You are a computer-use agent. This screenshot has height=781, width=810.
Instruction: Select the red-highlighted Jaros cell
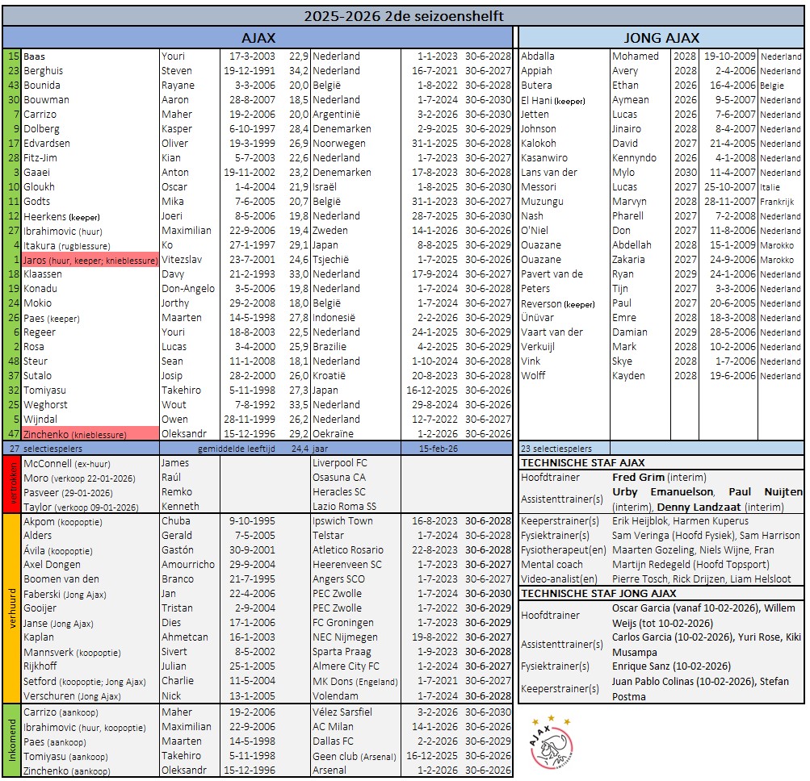90,260
